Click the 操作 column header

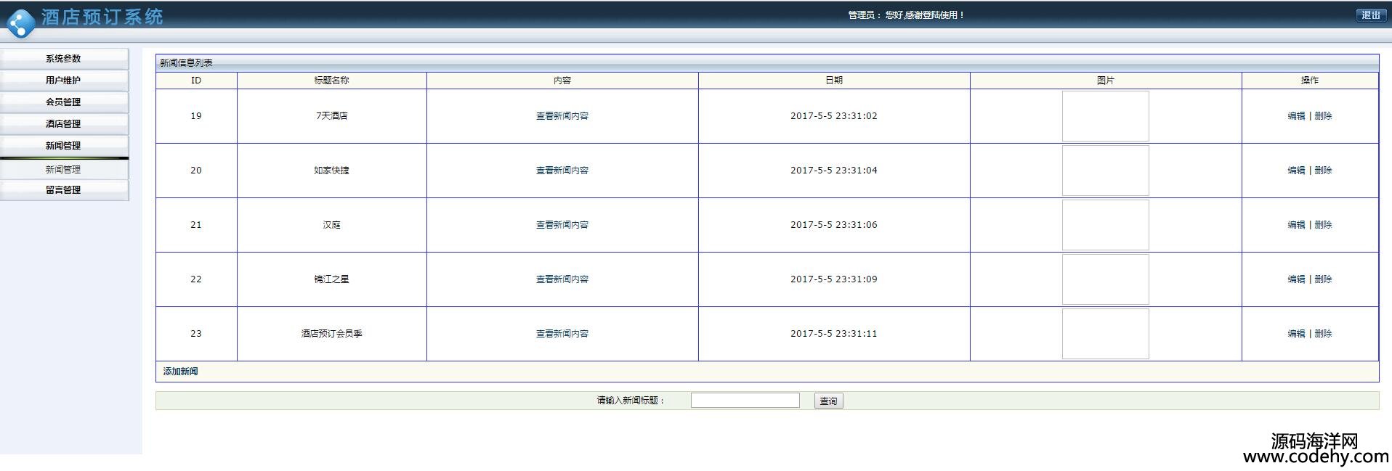coord(1310,81)
